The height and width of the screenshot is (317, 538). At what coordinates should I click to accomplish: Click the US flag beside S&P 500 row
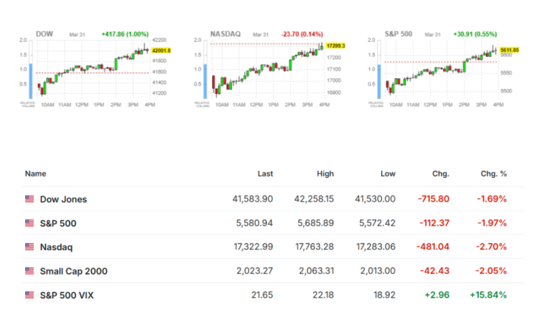coord(29,223)
